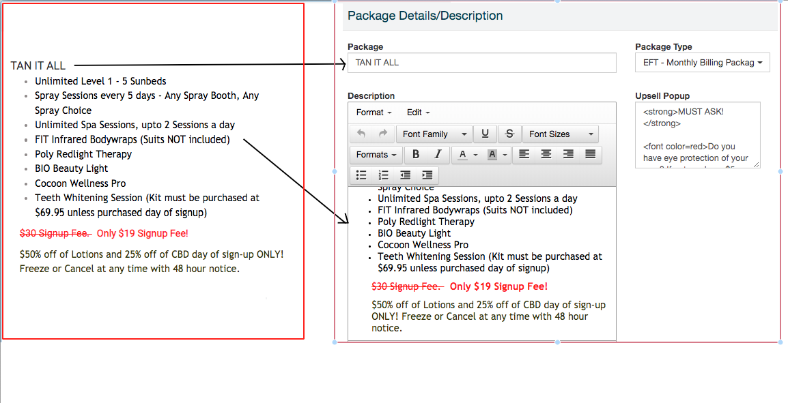
Task: Click the 'Package Details/Description' header
Action: tap(425, 16)
